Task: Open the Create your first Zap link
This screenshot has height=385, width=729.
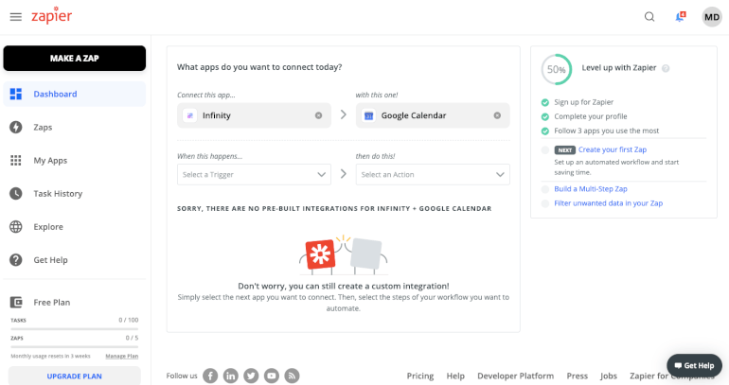Action: 613,149
